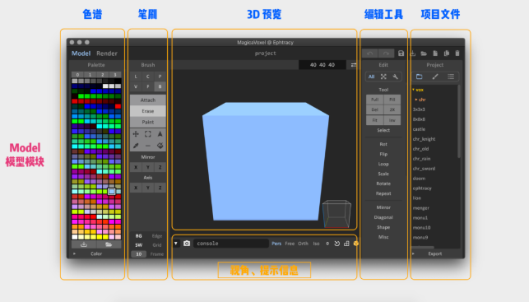
Task: Select the Erase brush mode
Action: coord(148,111)
